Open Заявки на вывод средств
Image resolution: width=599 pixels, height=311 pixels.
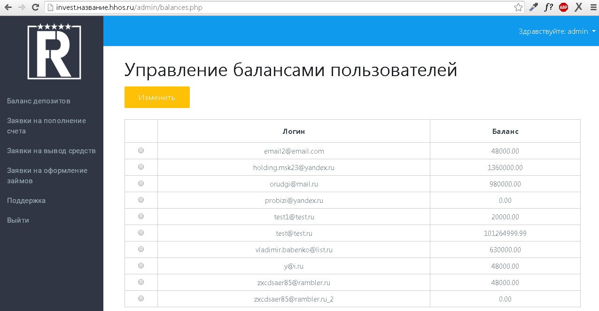tap(51, 151)
